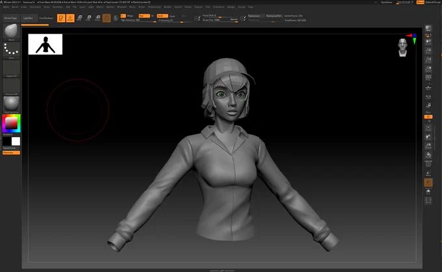Click the DefaultZScript button
Image resolution: width=442 pixels, height=272 pixels.
click(433, 2)
